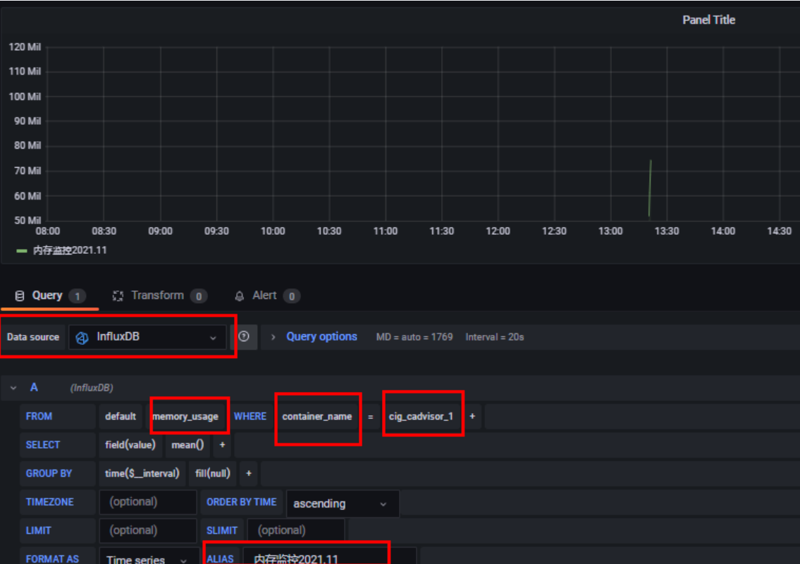Click the plus icon in the GROUP BY row
Image resolution: width=800 pixels, height=564 pixels.
coord(248,473)
